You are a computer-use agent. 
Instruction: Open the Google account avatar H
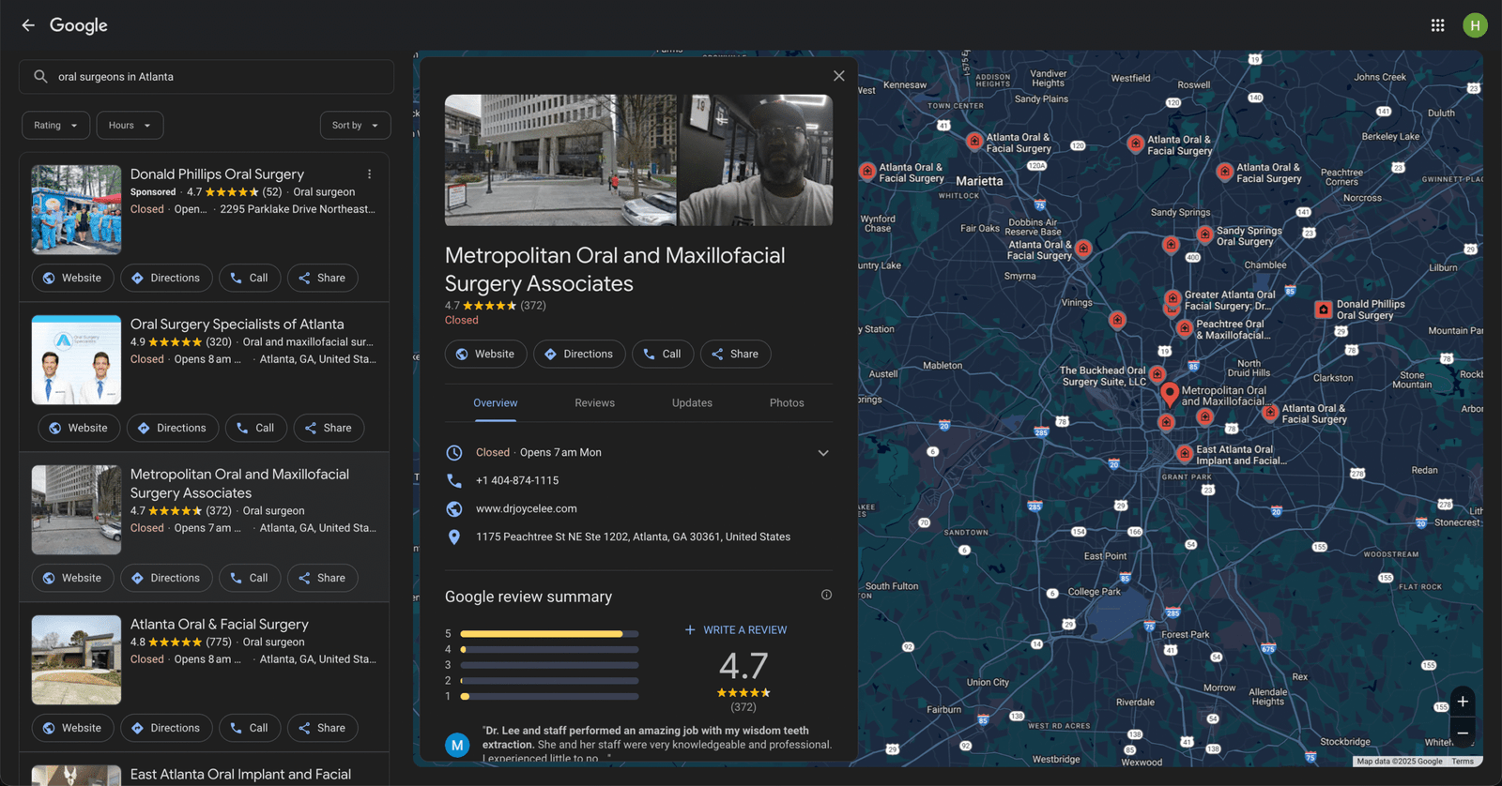coord(1475,25)
